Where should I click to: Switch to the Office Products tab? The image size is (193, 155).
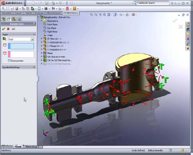pyautogui.click(x=53, y=13)
